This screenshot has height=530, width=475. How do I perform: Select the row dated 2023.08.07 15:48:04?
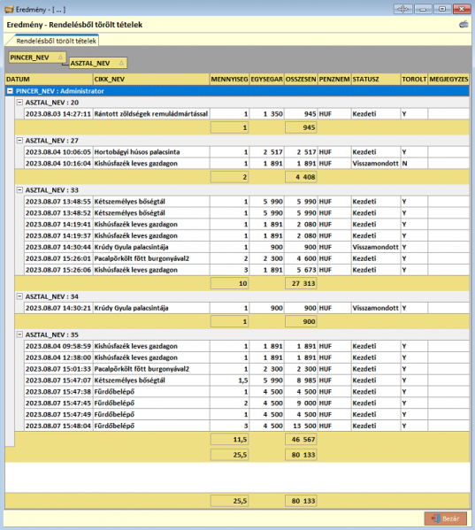point(247,426)
